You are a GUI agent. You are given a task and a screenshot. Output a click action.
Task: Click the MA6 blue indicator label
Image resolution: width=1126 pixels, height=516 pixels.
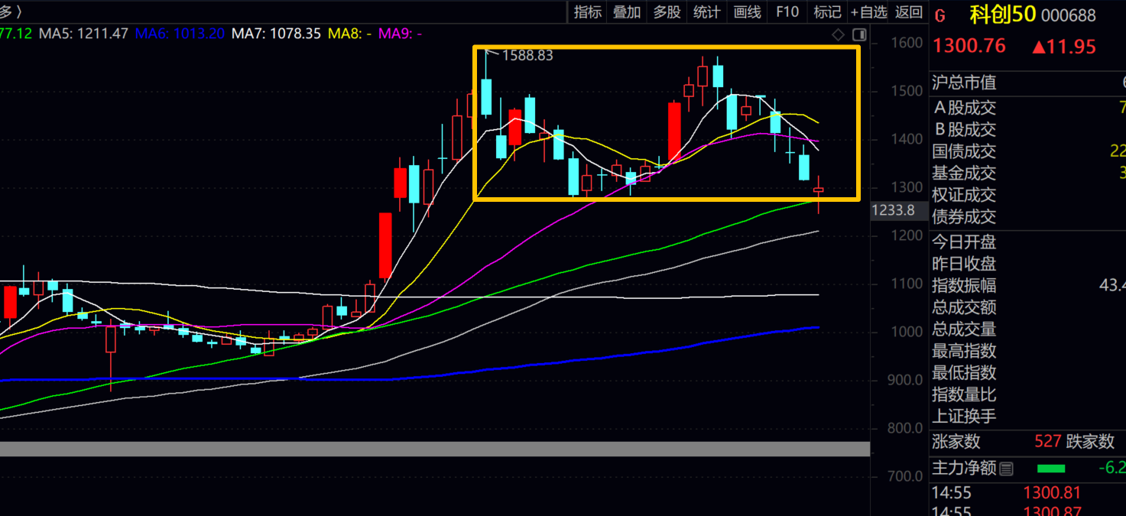[180, 34]
